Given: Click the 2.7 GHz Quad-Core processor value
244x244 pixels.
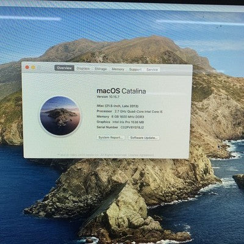Looking at the screenshot, I should point(138,112).
